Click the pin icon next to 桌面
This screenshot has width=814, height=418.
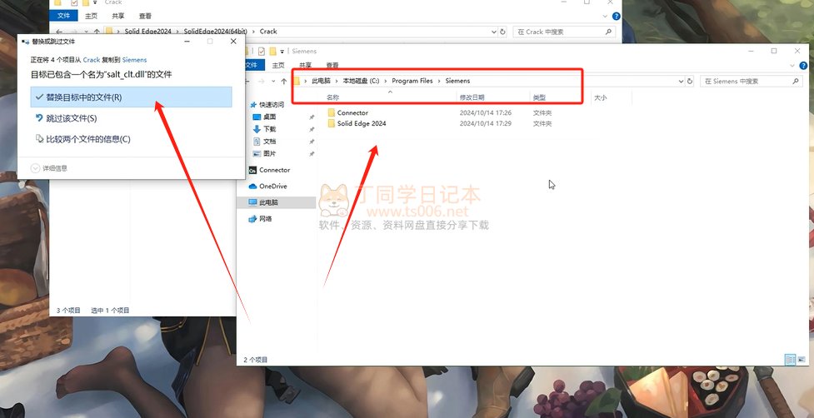[x=312, y=117]
